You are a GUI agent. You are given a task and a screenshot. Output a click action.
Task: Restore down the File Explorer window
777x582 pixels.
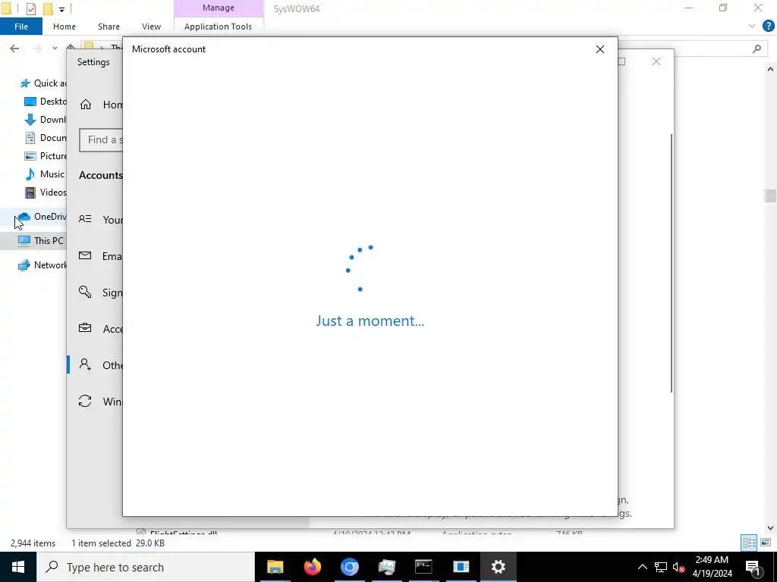[x=723, y=8]
